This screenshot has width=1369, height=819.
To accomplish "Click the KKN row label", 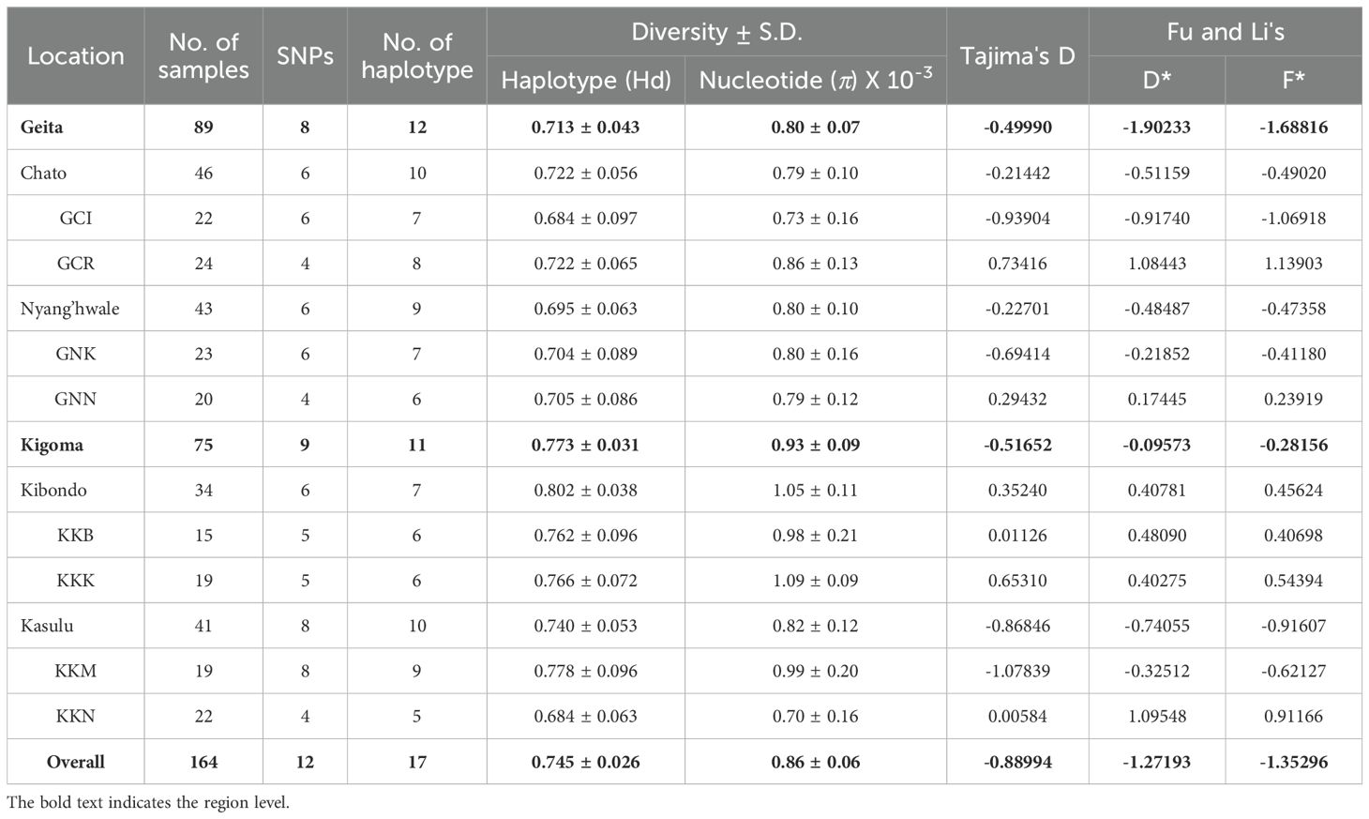I will click(x=76, y=716).
